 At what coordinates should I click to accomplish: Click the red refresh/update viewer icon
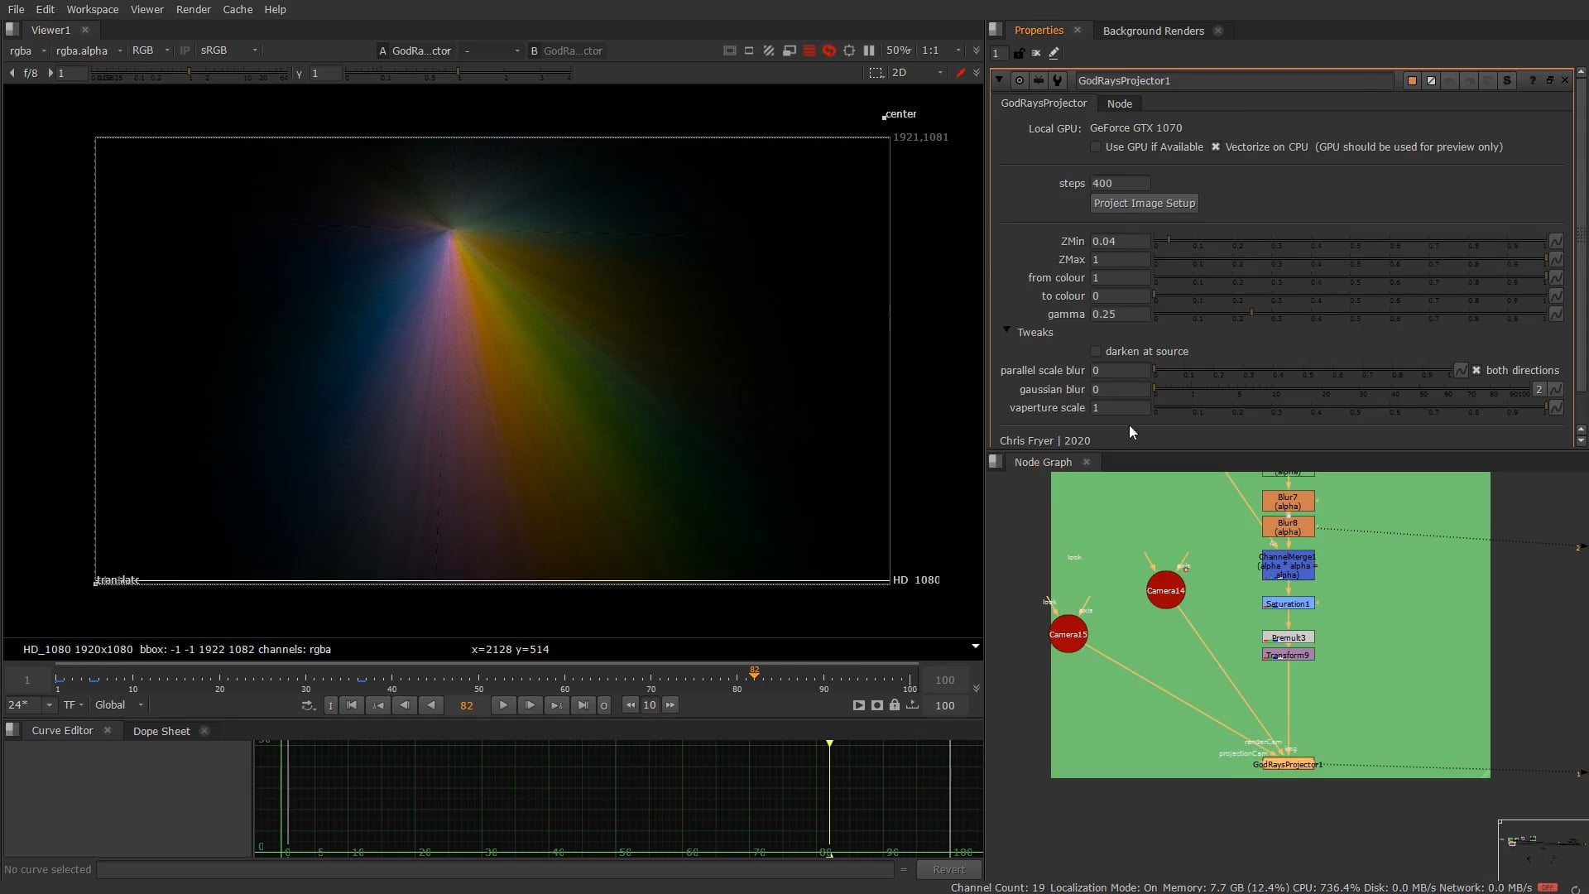tap(829, 50)
